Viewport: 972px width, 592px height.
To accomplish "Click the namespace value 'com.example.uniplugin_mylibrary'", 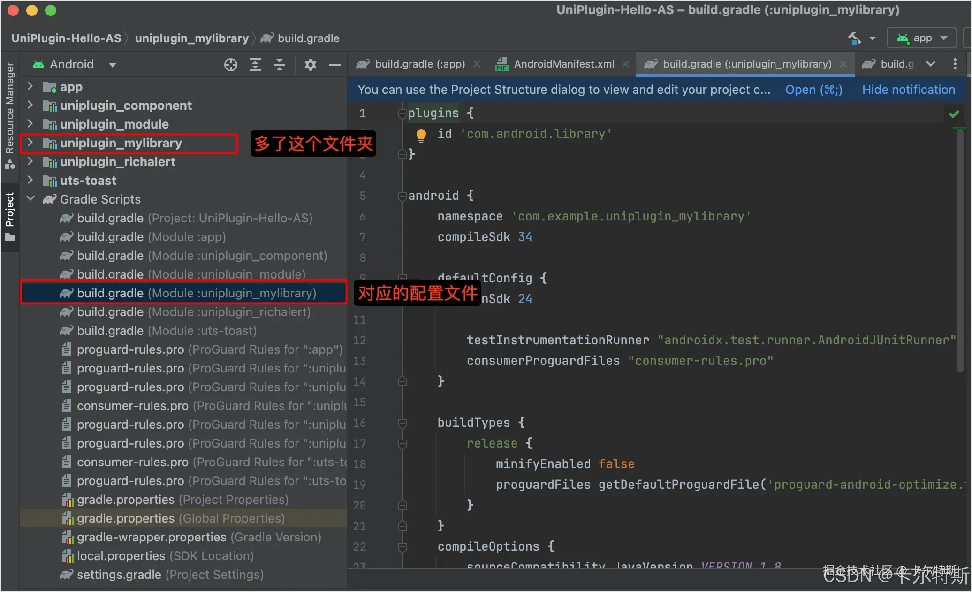I will (x=631, y=216).
